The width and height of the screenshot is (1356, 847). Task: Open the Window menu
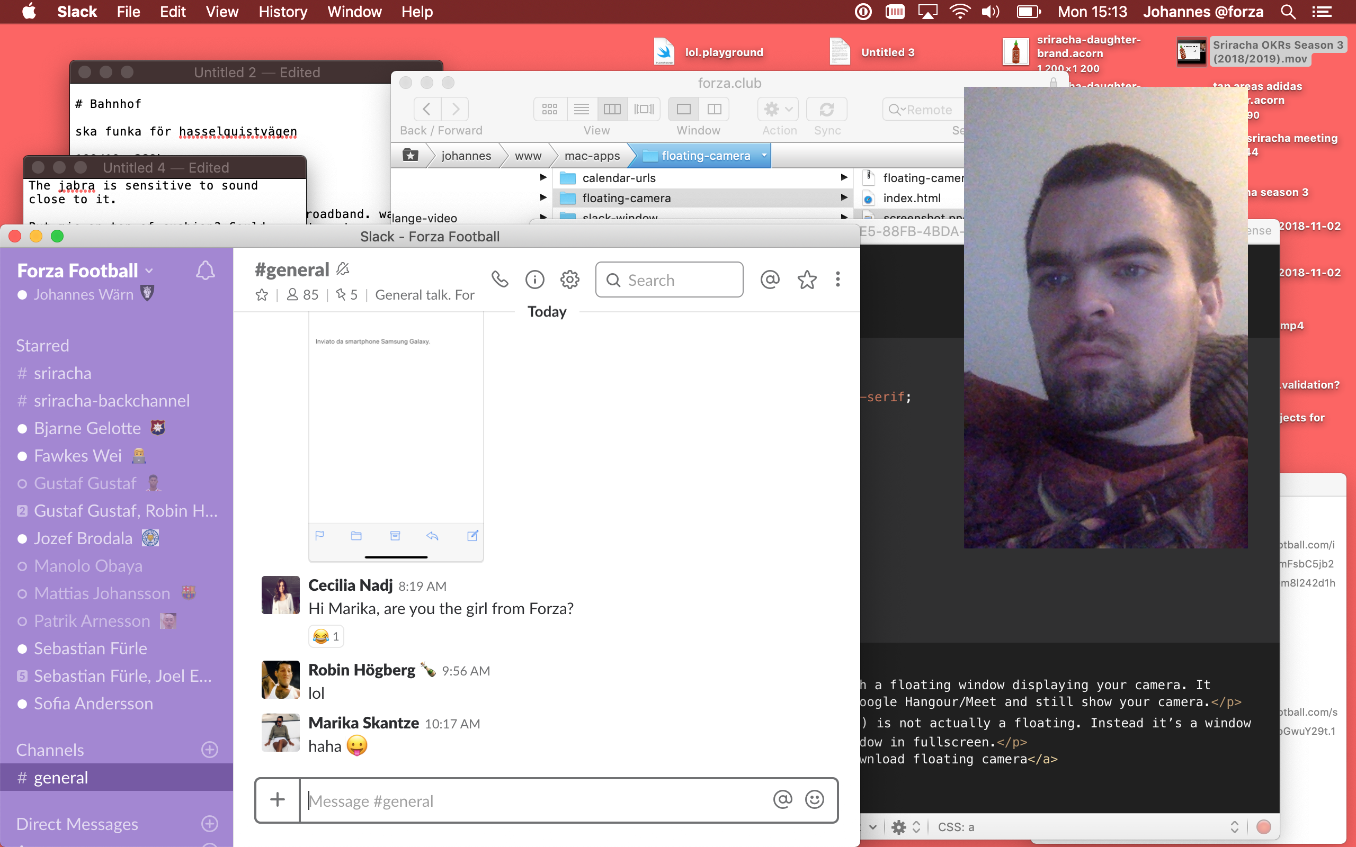tap(355, 11)
